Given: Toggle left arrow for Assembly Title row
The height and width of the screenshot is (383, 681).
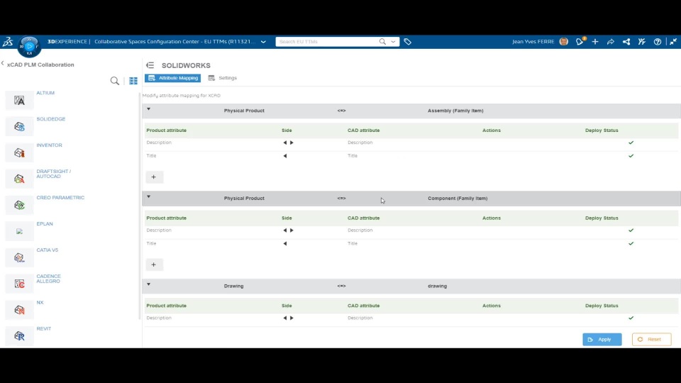Looking at the screenshot, I should 285,156.
